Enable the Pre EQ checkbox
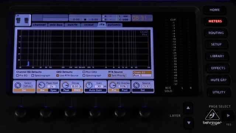This screenshot has height=133, width=236. 17,75
